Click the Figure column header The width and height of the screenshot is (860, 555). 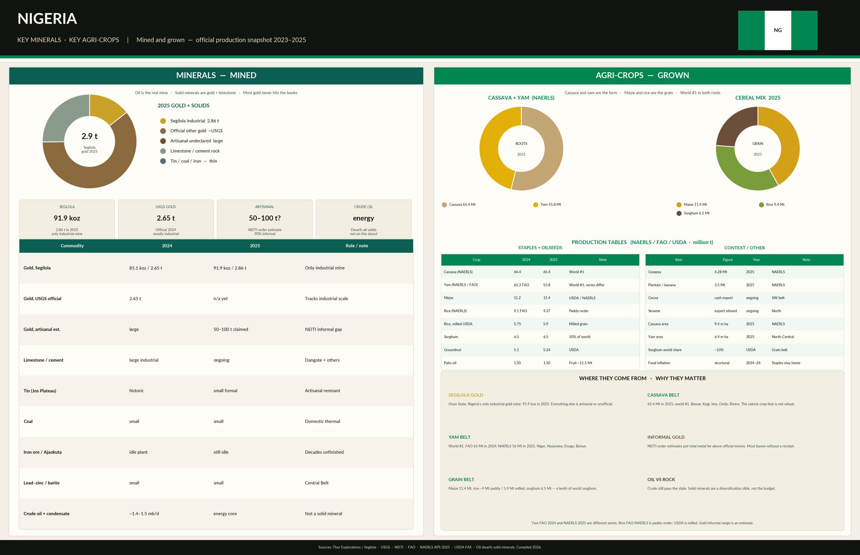728,260
